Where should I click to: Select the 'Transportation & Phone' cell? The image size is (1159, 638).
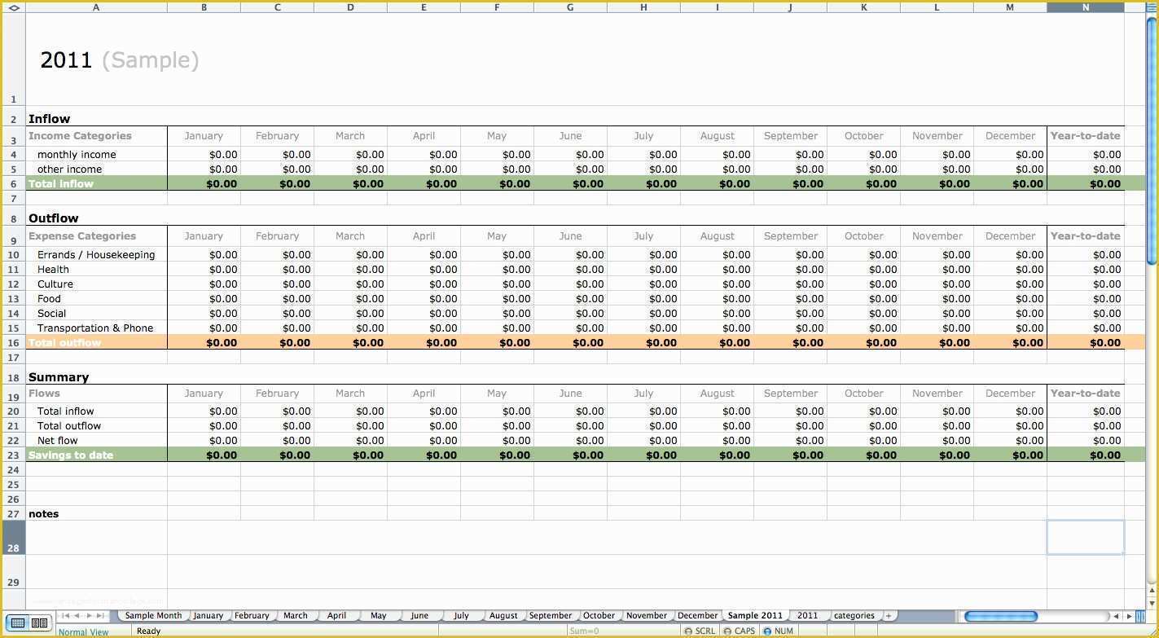pos(96,328)
